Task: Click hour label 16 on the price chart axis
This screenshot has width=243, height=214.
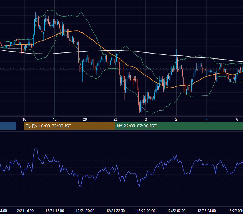Action: click(24, 119)
